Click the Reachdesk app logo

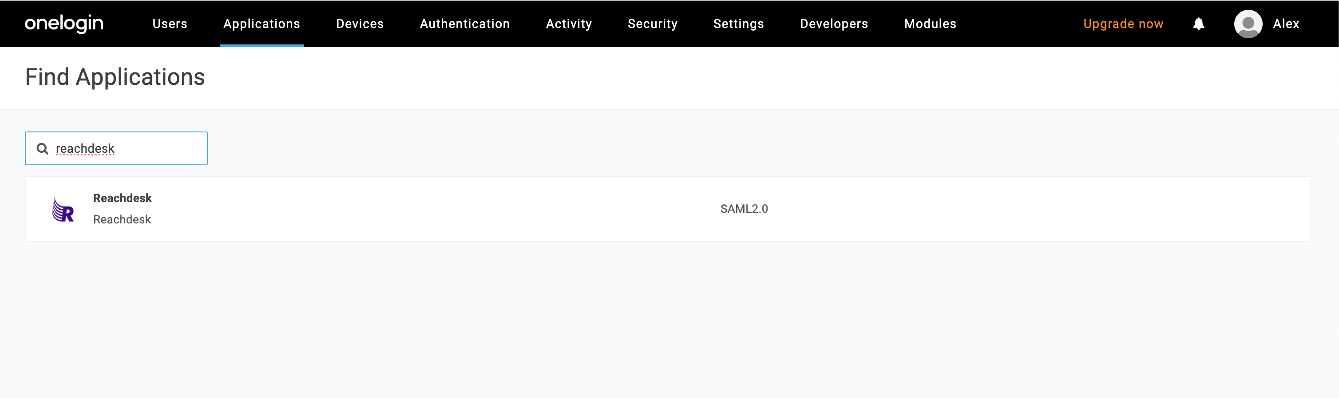pos(63,209)
